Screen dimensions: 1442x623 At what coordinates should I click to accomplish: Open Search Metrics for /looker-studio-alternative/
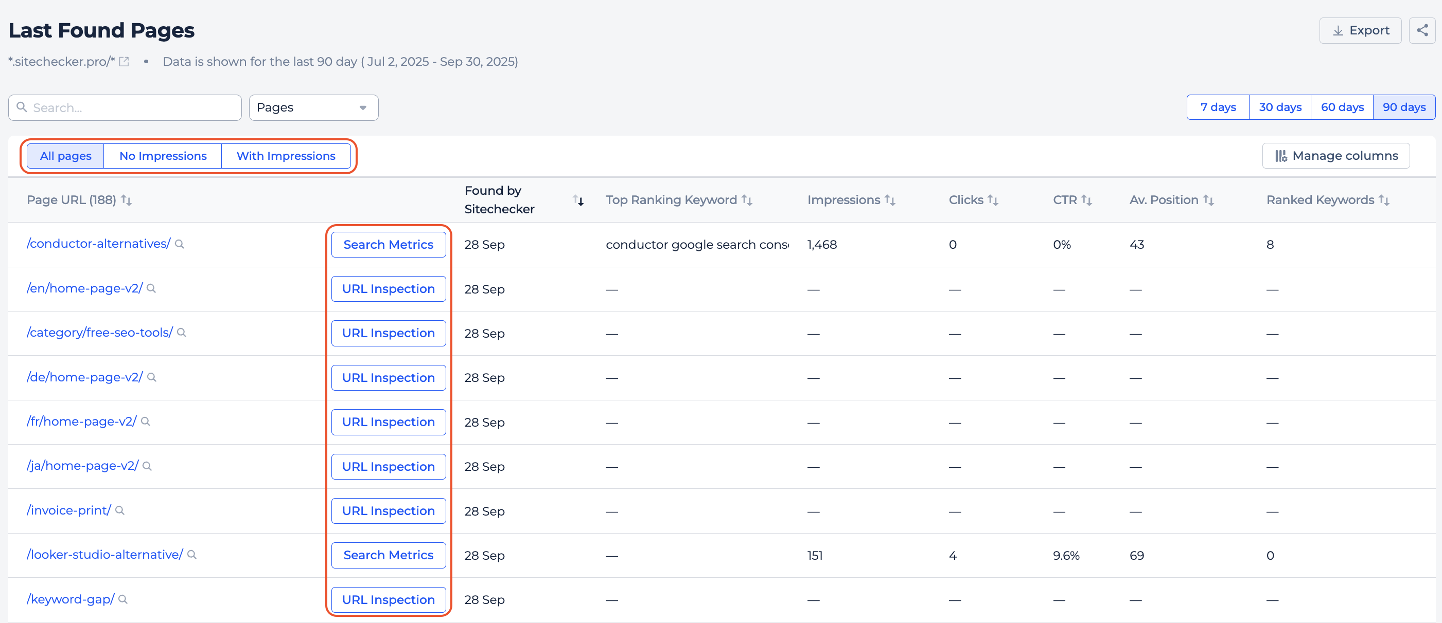(389, 555)
